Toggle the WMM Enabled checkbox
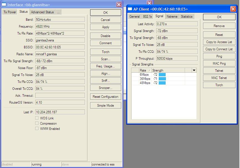240x168 pixels. click(x=37, y=128)
